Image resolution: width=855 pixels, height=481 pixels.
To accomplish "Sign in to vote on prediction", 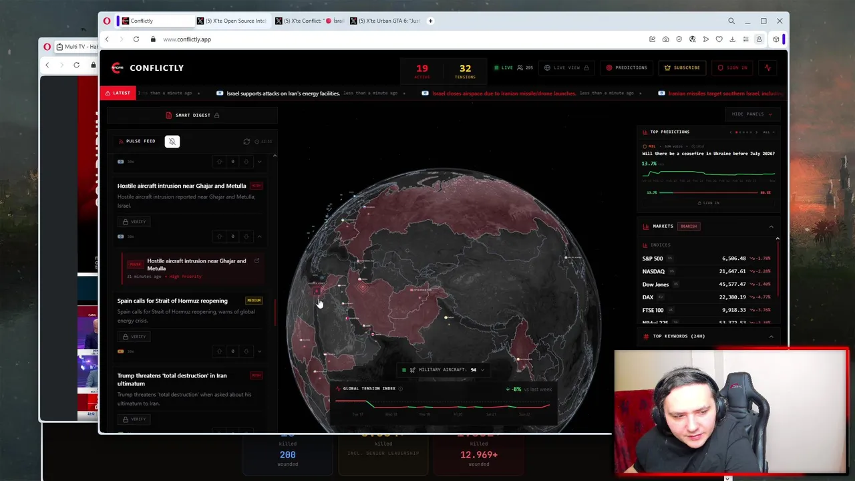I will 709,202.
